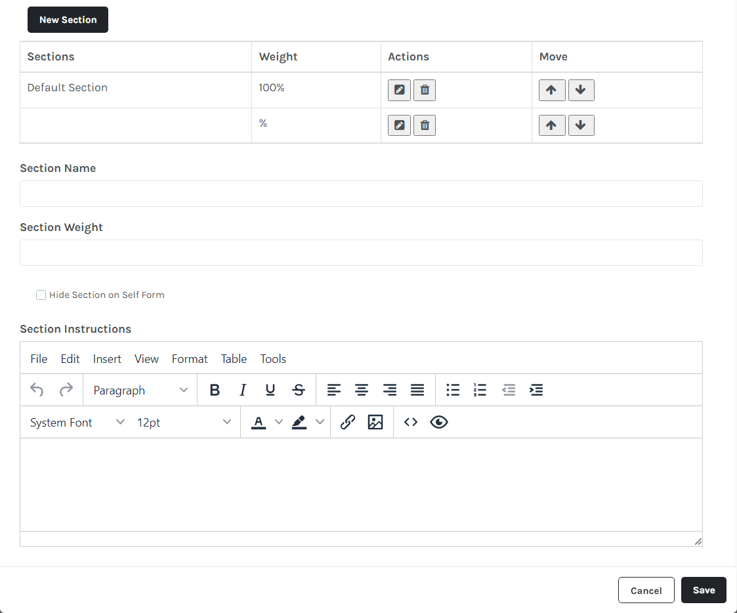This screenshot has height=613, width=737.
Task: Open the Edit menu
Action: [x=70, y=359]
